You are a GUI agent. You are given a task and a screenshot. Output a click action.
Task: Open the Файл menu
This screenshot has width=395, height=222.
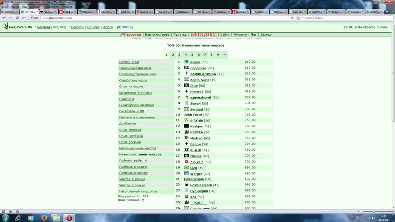click(5, 7)
